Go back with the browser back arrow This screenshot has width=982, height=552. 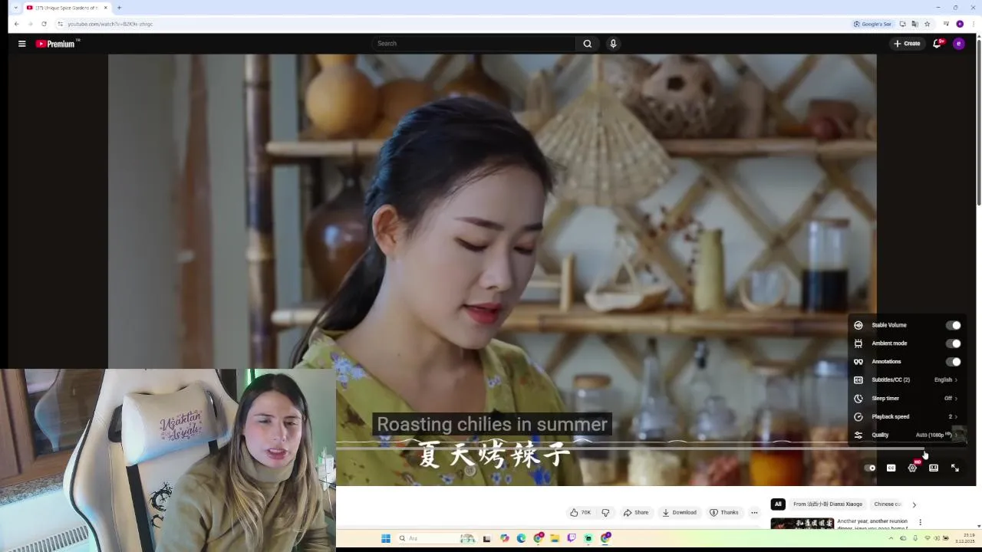17,24
